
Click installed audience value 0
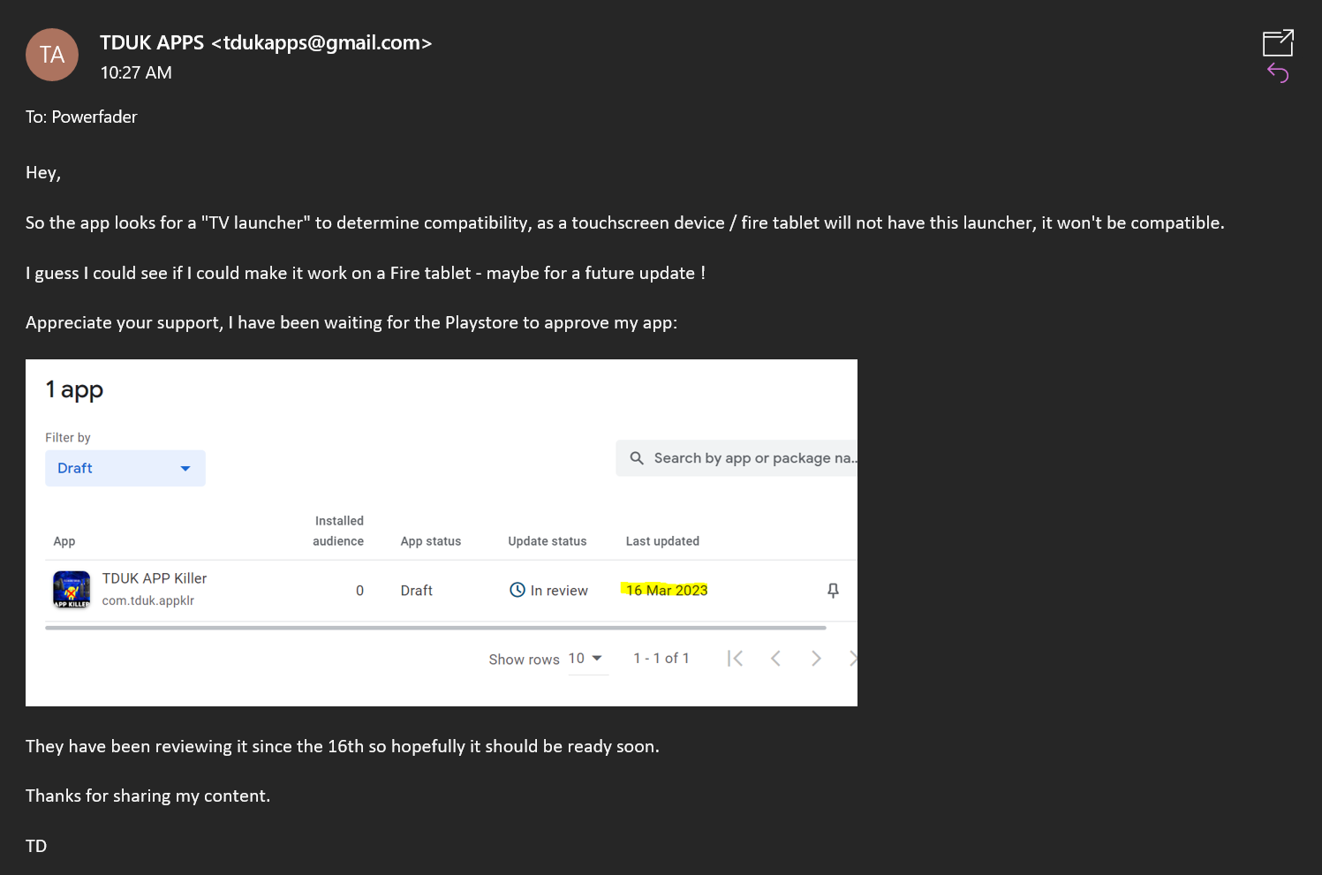pyautogui.click(x=359, y=591)
